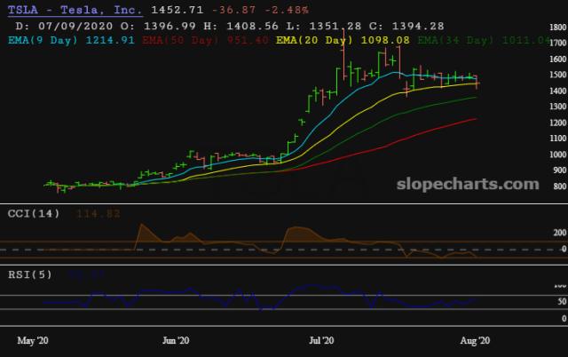Select the EMA(9 Day) legend label
The height and width of the screenshot is (357, 568).
point(43,40)
